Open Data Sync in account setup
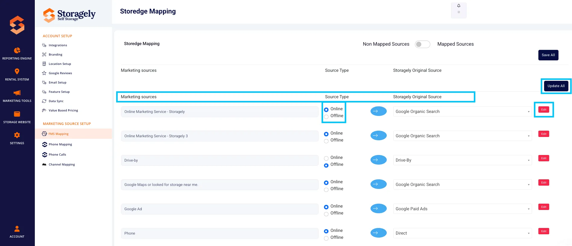Screen dimensions: 572x246 pyautogui.click(x=56, y=101)
